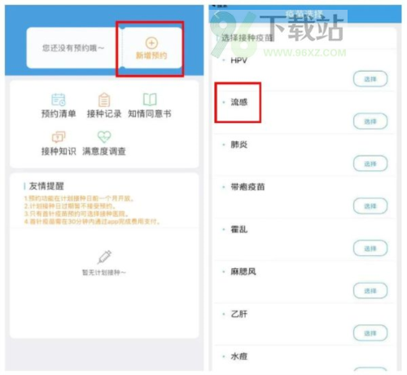The image size is (407, 375).
Task: Open the 接种知识 chat icon
Action: 59,137
